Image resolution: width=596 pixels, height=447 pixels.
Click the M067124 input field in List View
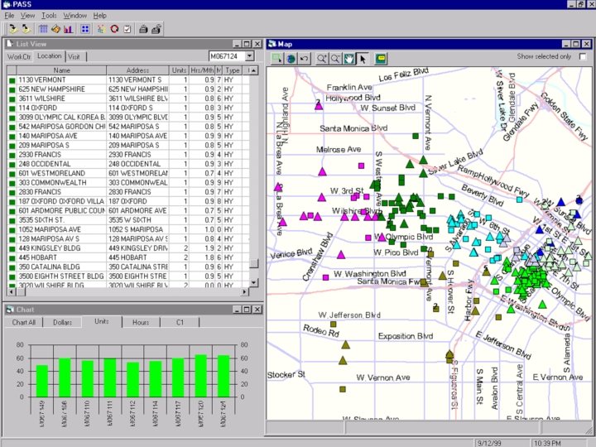(228, 56)
